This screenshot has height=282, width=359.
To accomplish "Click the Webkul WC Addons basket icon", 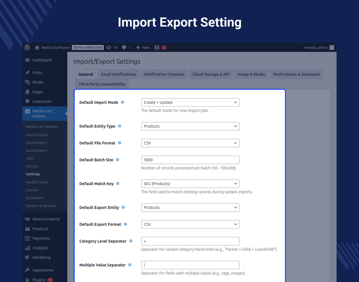I will click(28, 111).
